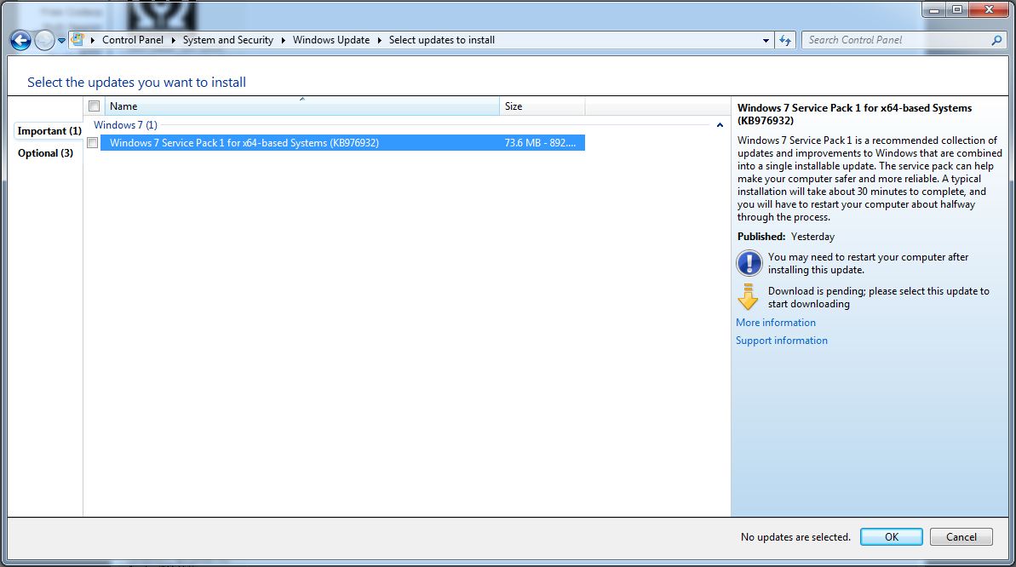Minimize the Windows Update window
The width and height of the screenshot is (1016, 567).
click(933, 9)
